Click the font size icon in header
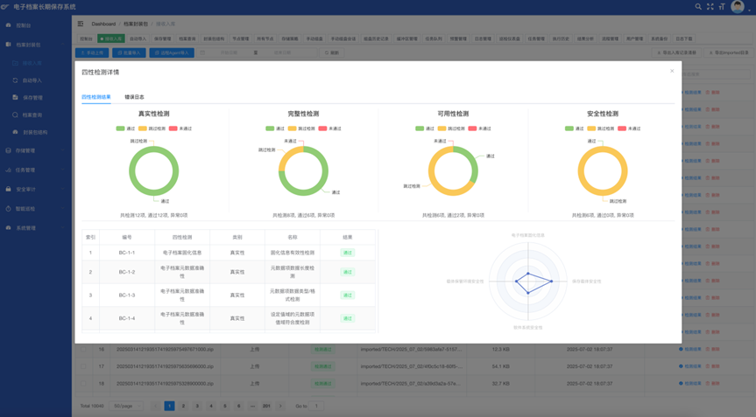The width and height of the screenshot is (756, 417). tap(722, 7)
